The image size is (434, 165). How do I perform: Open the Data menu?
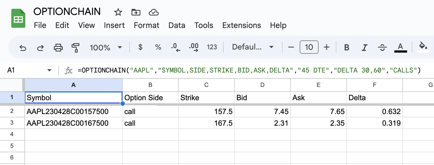(177, 25)
